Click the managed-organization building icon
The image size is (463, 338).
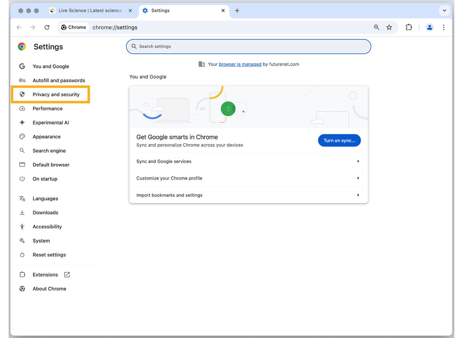[201, 64]
